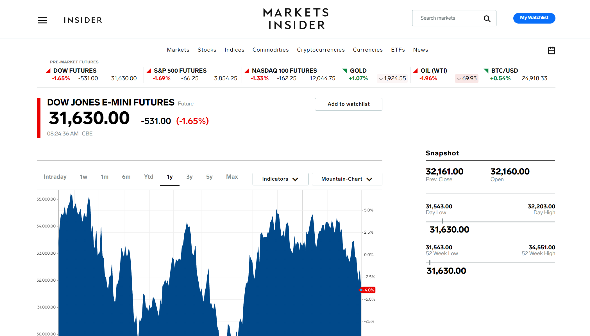The width and height of the screenshot is (590, 336).
Task: Open the Cryptocurrencies menu
Action: [321, 50]
